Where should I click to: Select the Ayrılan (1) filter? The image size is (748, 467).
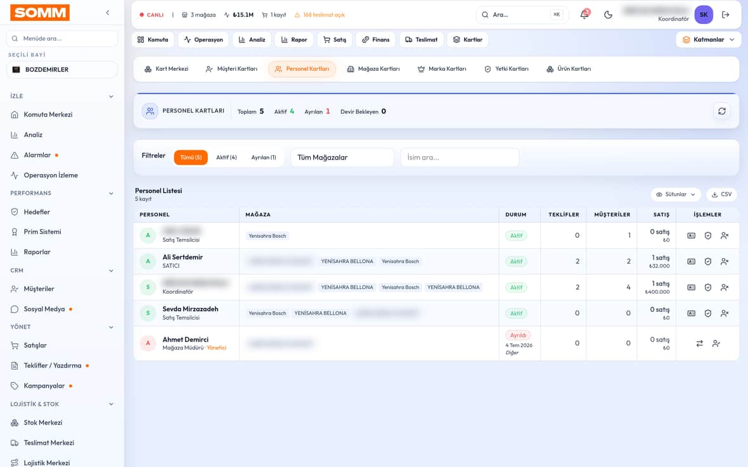[263, 157]
